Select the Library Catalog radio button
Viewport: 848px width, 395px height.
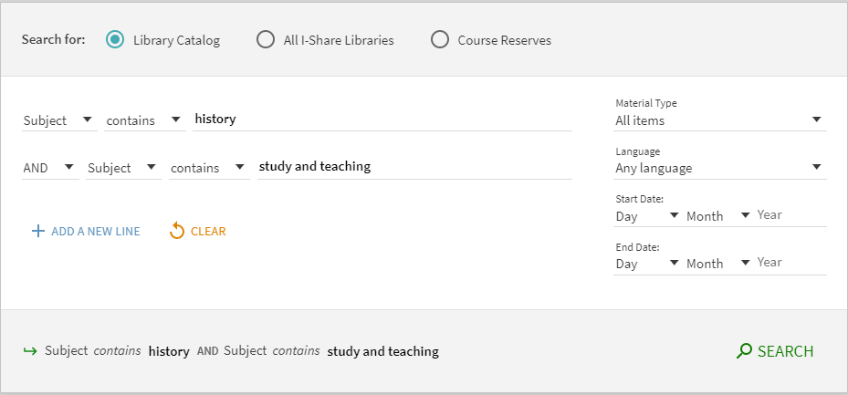pyautogui.click(x=115, y=39)
